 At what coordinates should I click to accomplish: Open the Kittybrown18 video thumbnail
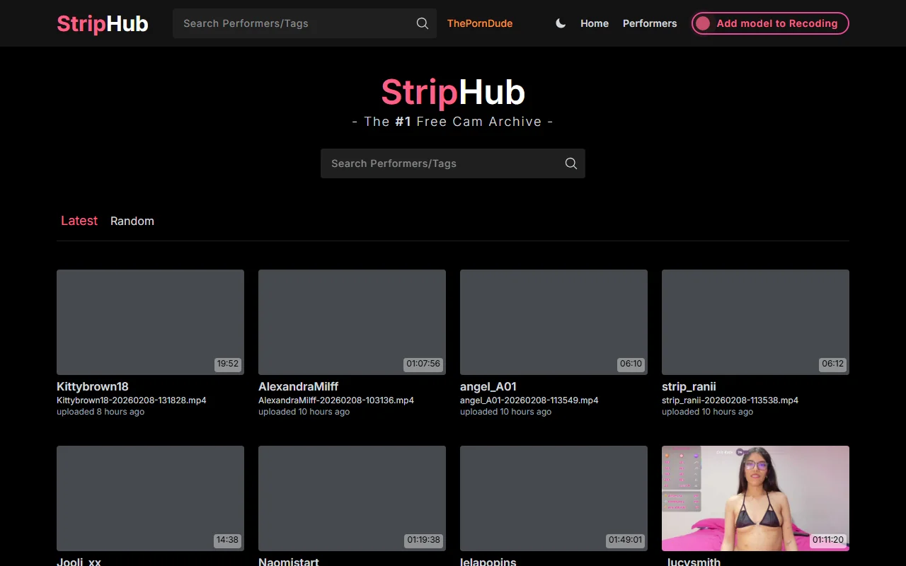coord(150,322)
